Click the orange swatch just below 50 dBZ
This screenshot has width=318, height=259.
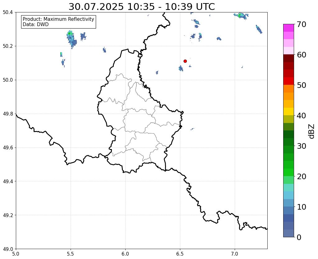[x=288, y=89]
